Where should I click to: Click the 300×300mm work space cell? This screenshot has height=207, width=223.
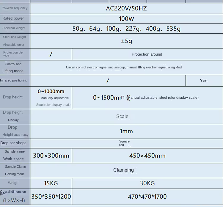click(x=51, y=156)
